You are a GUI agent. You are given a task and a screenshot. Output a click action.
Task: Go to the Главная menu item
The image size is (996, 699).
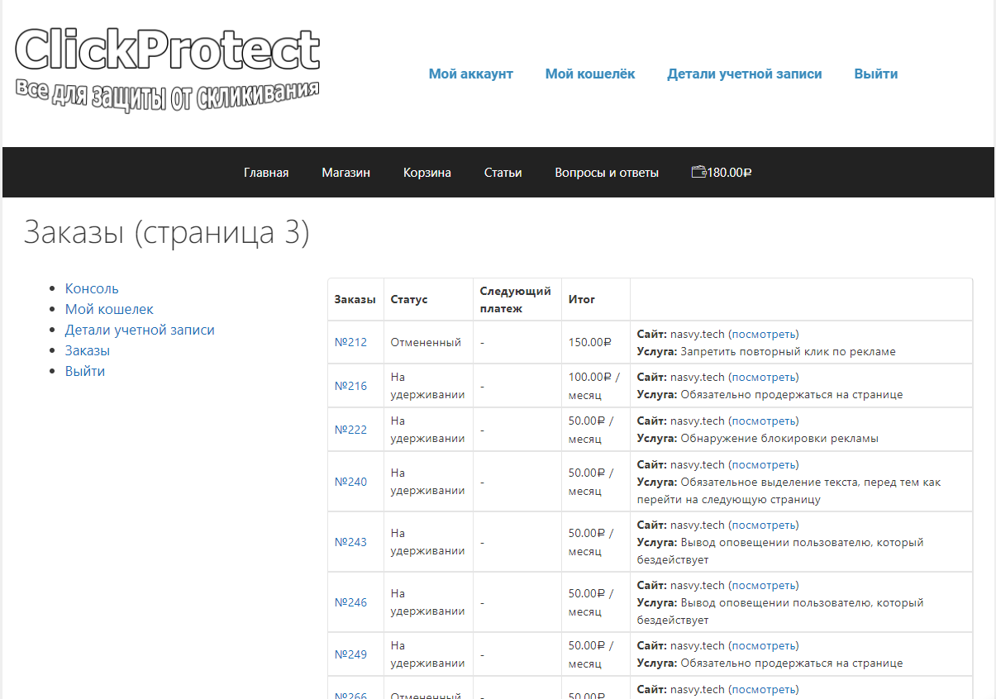pyautogui.click(x=265, y=173)
